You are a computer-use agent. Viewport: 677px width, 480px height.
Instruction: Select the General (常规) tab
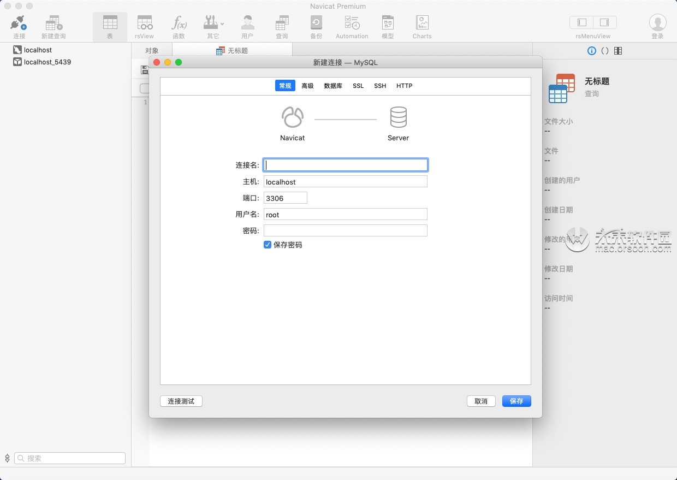coord(285,86)
